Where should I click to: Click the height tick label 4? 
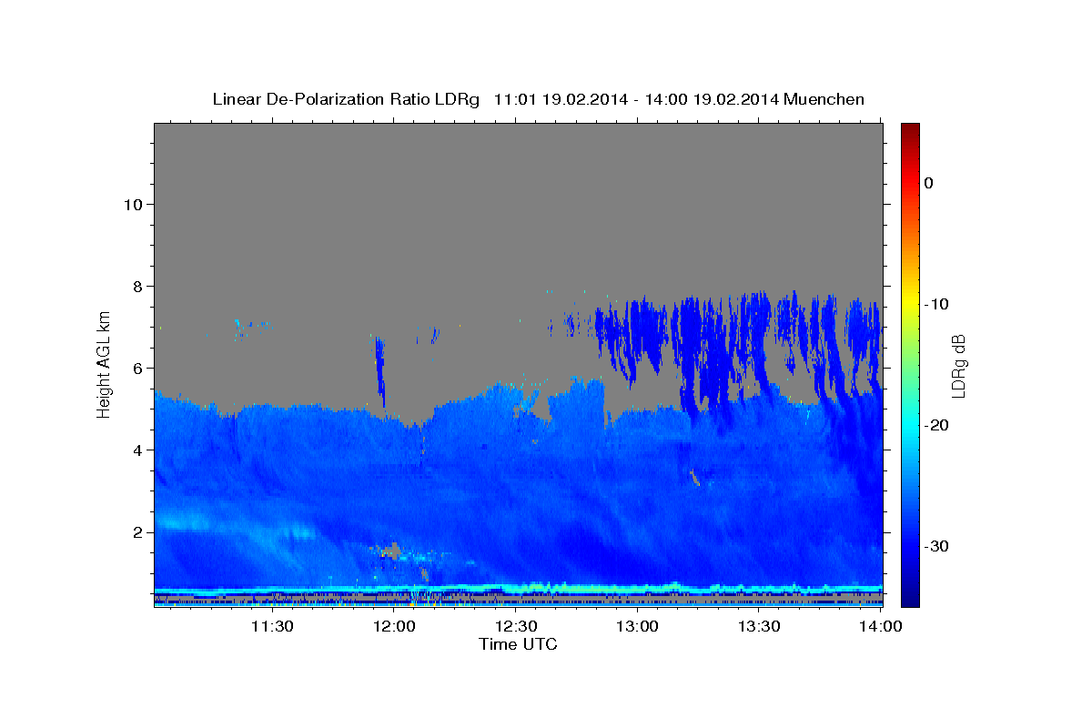(137, 450)
